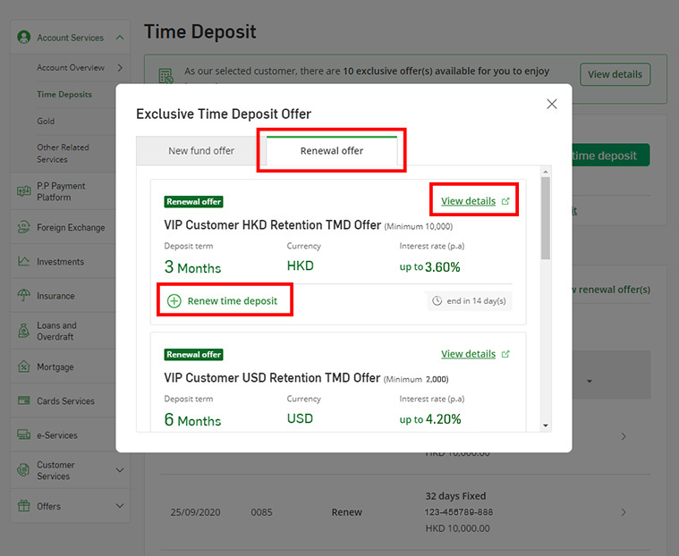The width and height of the screenshot is (679, 556).
Task: Click the e-Services computer icon
Action: click(24, 434)
